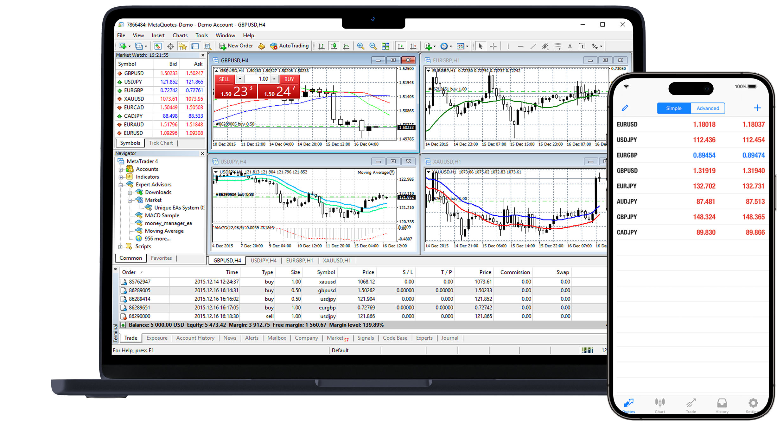This screenshot has height=421, width=777.
Task: Tile chart windows using Tile Windows icon
Action: click(x=386, y=46)
